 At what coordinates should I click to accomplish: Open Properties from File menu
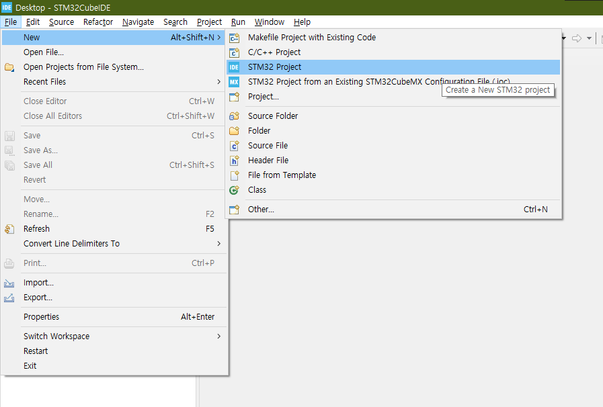pos(113,317)
